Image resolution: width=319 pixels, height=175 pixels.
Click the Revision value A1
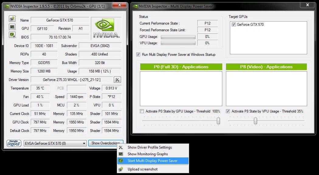click(x=81, y=29)
